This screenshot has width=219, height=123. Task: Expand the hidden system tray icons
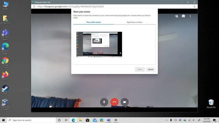tap(166, 120)
